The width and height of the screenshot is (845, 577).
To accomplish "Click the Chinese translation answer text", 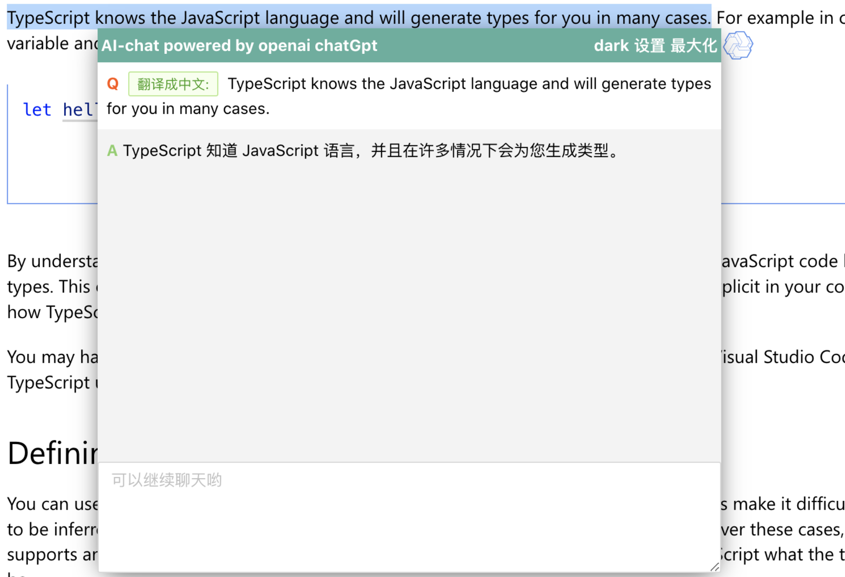I will [370, 151].
